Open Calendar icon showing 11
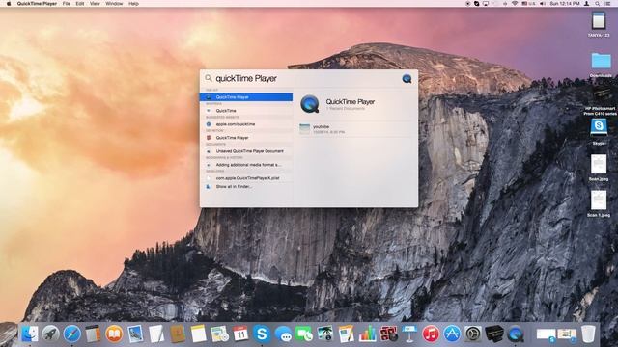The image size is (618, 347). pyautogui.click(x=240, y=334)
